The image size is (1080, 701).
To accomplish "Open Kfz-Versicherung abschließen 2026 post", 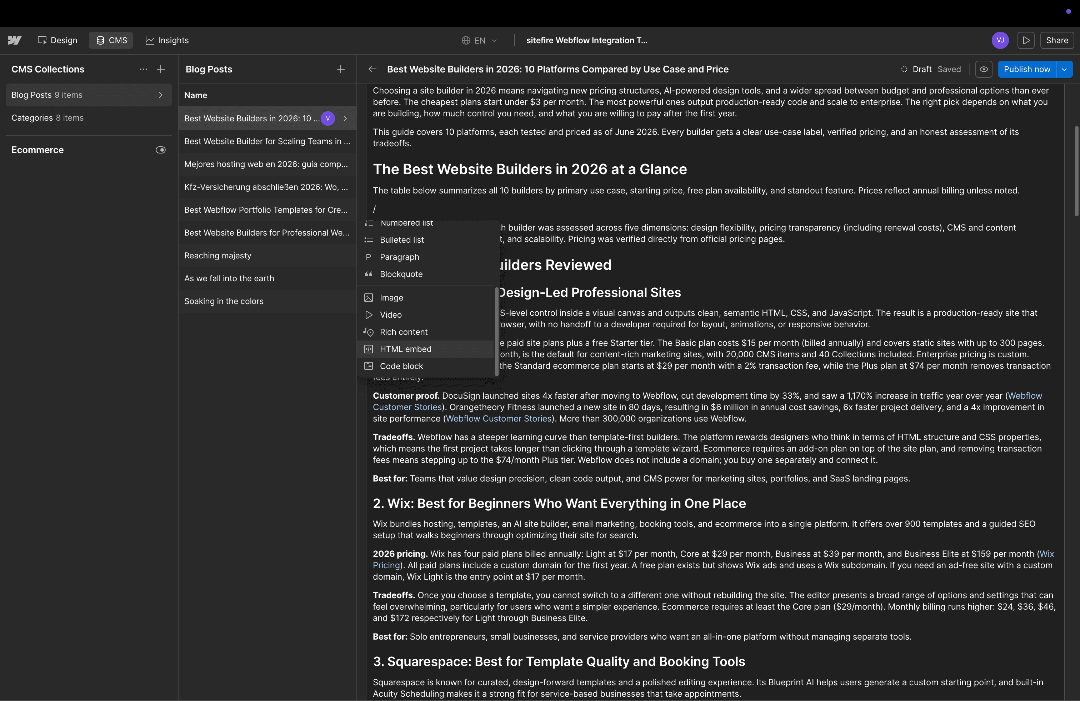I will (267, 187).
